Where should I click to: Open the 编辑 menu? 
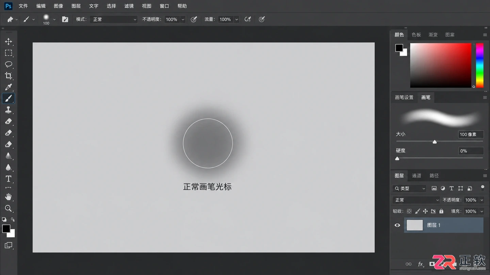41,6
